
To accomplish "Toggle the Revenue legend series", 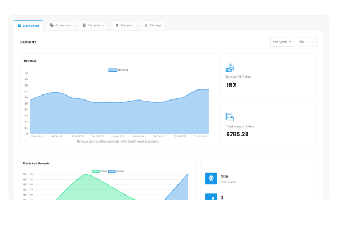I will (x=118, y=70).
